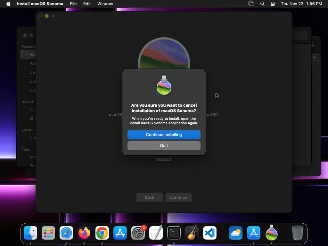Open the Edit menu
This screenshot has height=246, width=328.
click(87, 4)
